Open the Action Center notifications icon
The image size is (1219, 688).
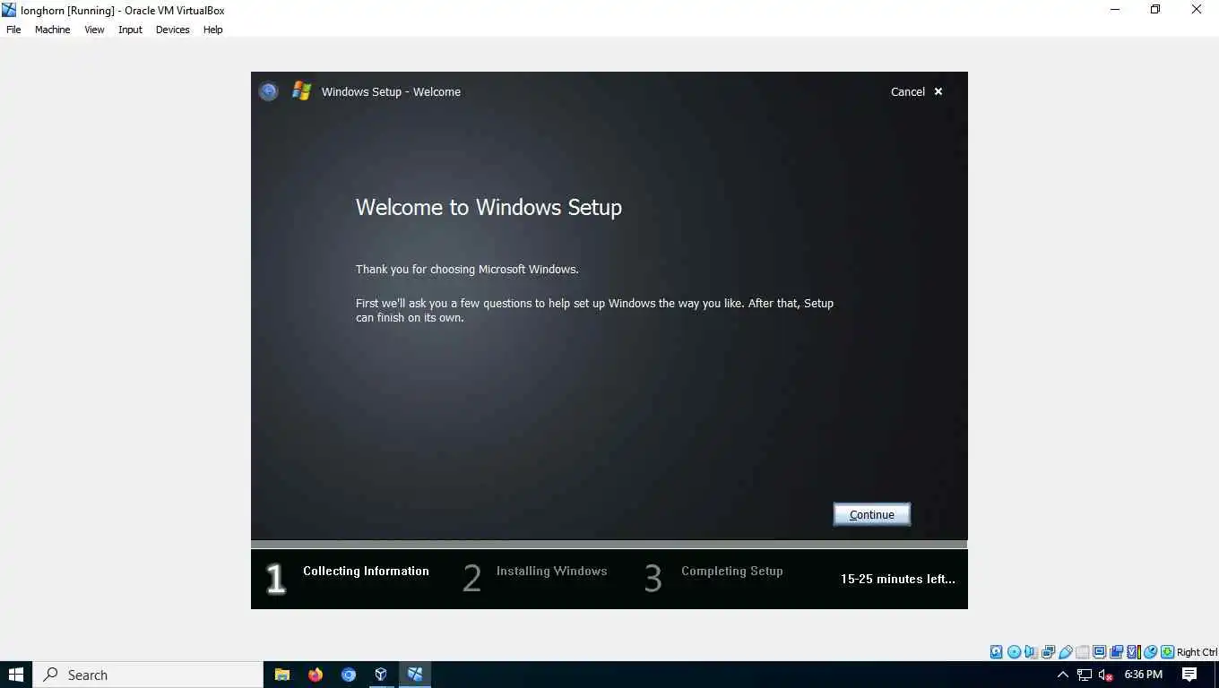[1189, 675]
